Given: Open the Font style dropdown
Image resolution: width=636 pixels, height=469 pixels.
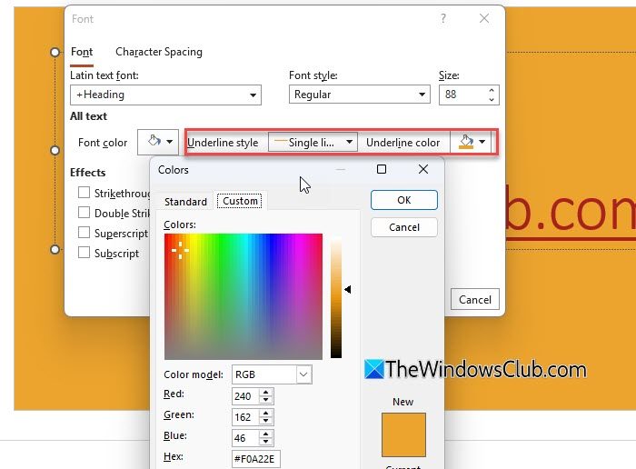Looking at the screenshot, I should pos(422,95).
